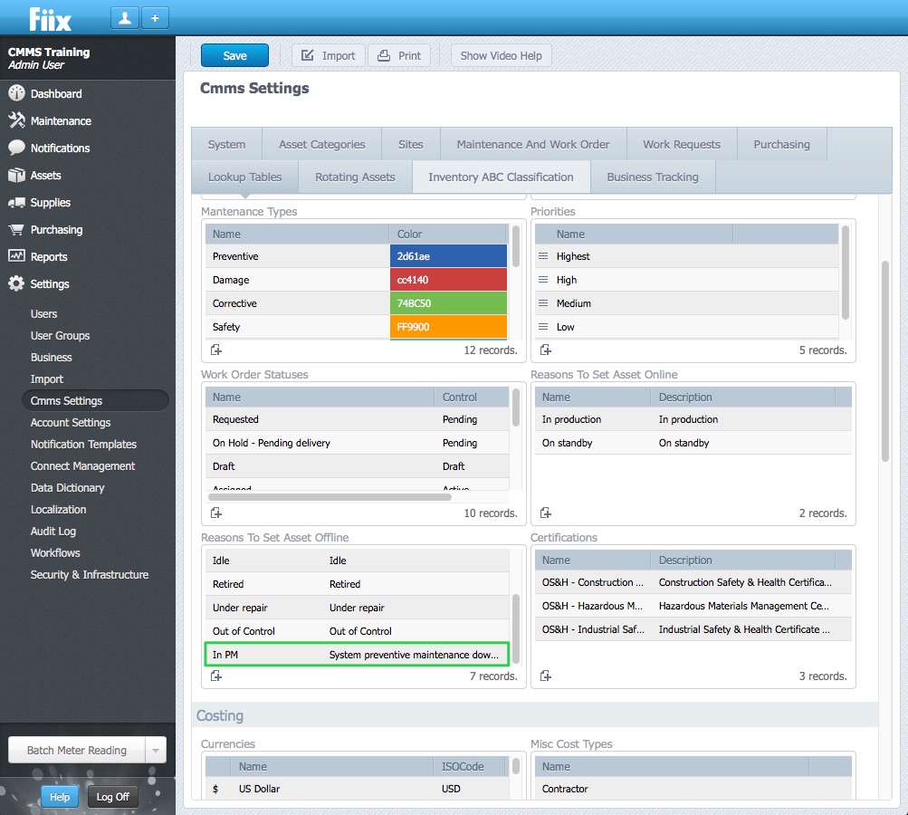Switch to the System tab

click(x=226, y=144)
